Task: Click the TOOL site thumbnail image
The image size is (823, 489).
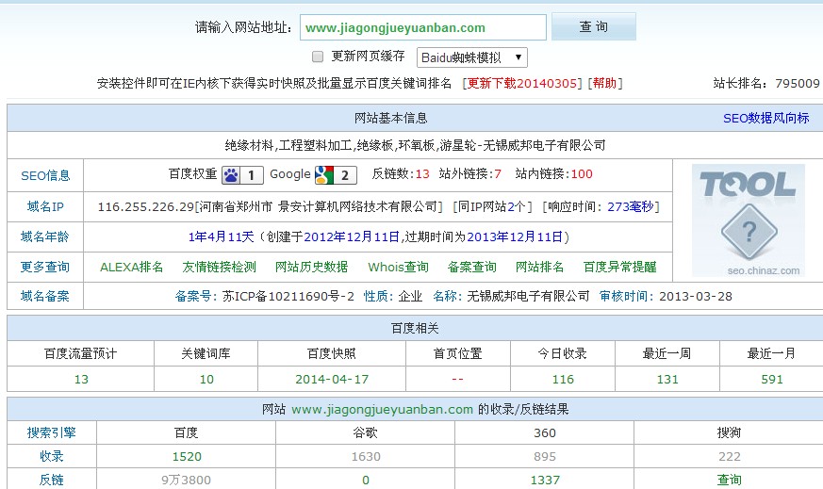Action: tap(748, 220)
